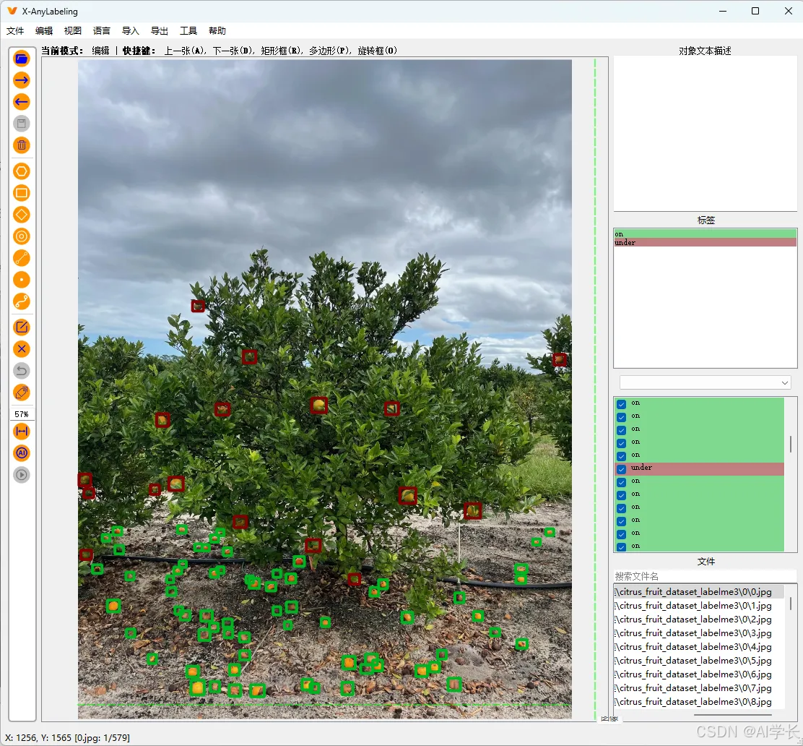The width and height of the screenshot is (803, 746).
Task: Click the label tag icon in toolbar
Action: (x=22, y=393)
